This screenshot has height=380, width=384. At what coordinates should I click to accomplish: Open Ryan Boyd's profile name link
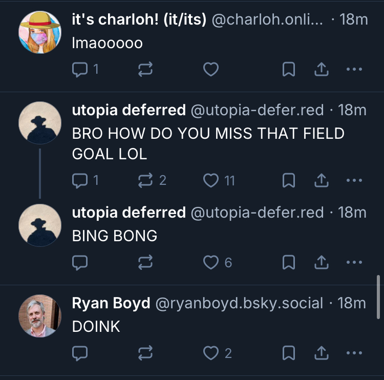[x=111, y=303]
